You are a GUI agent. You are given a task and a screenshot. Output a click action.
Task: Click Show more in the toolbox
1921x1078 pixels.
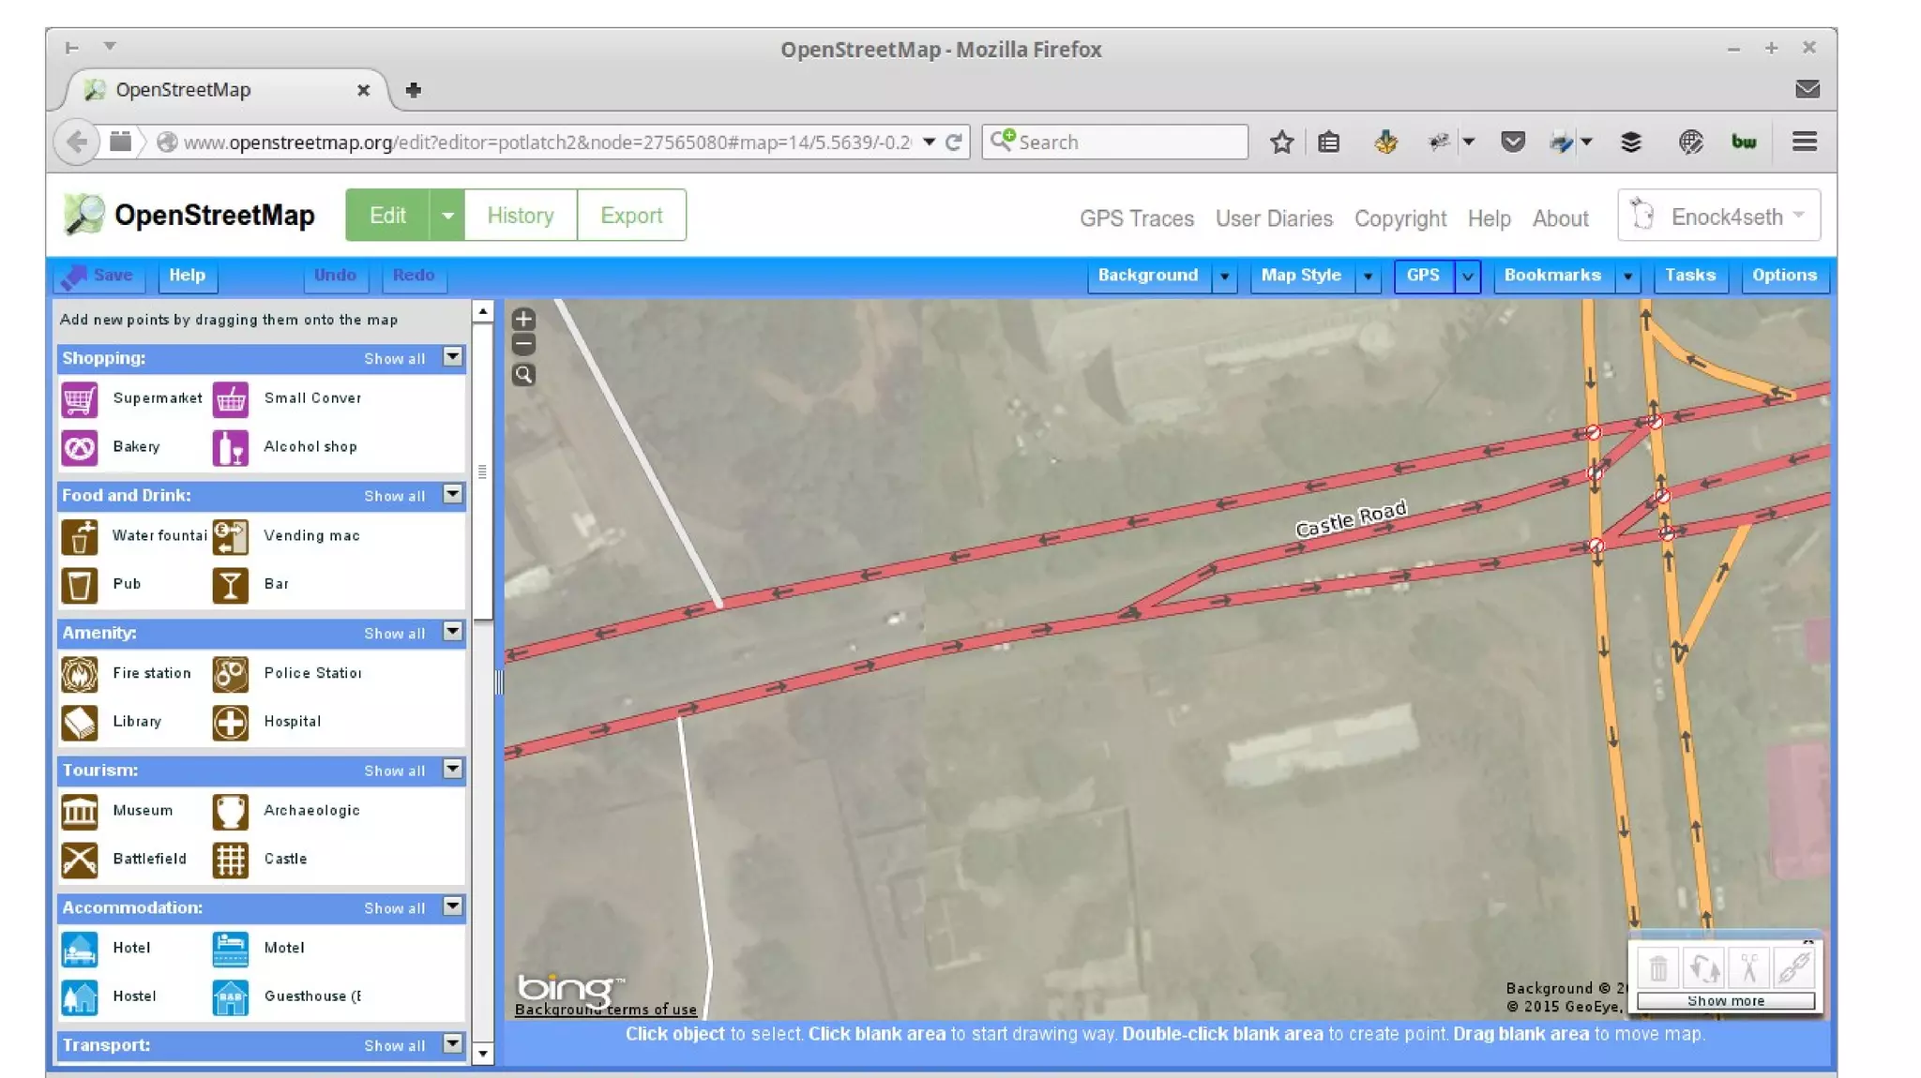click(x=1725, y=1001)
